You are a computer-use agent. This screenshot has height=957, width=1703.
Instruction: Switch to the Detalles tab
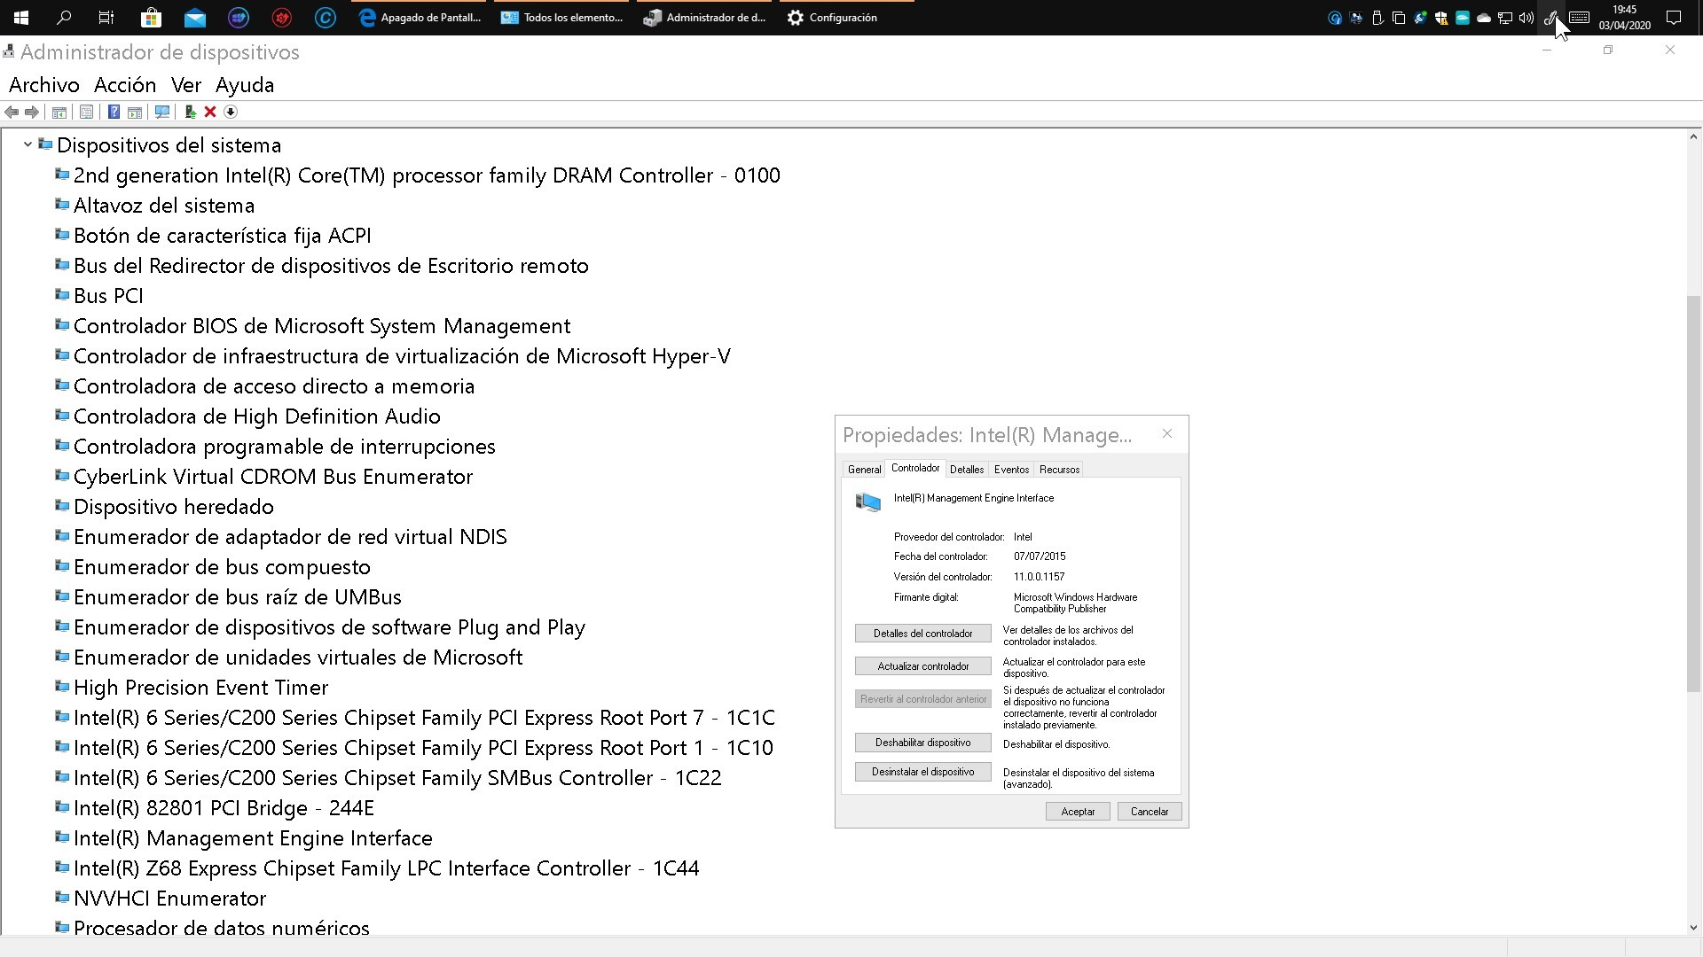coord(966,470)
